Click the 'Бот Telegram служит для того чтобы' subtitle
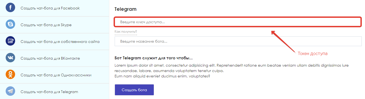The height and width of the screenshot is (99, 365). (x=153, y=58)
